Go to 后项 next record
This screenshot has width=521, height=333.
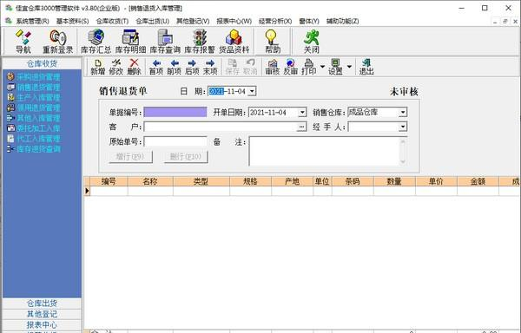[192, 67]
